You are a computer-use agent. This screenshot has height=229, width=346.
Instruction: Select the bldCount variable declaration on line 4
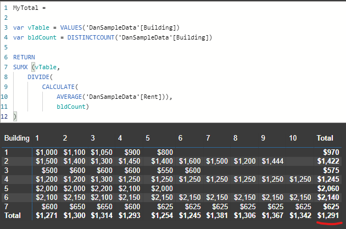42,37
